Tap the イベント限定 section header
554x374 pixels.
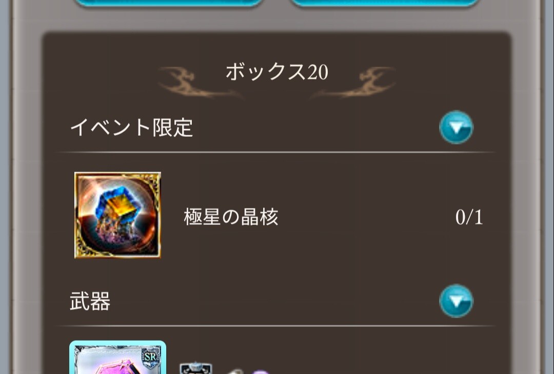click(131, 128)
